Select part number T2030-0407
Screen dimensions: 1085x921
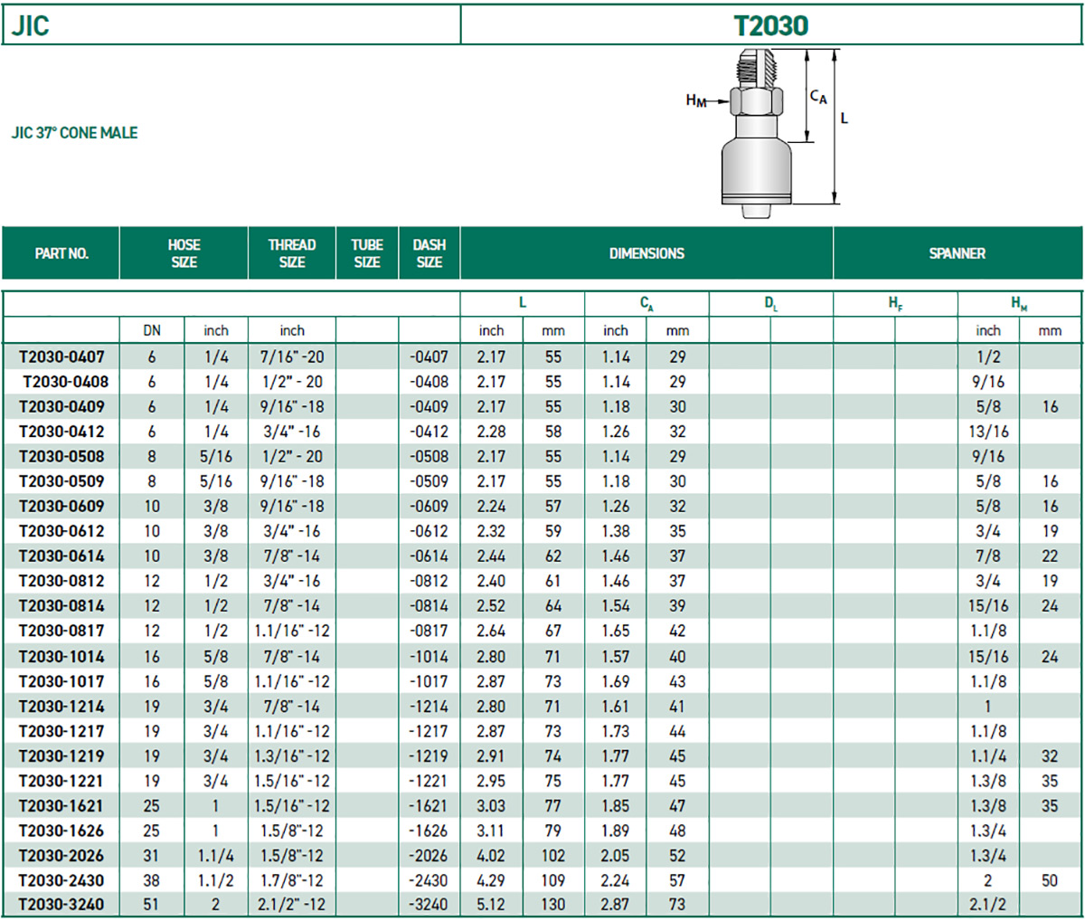point(61,357)
